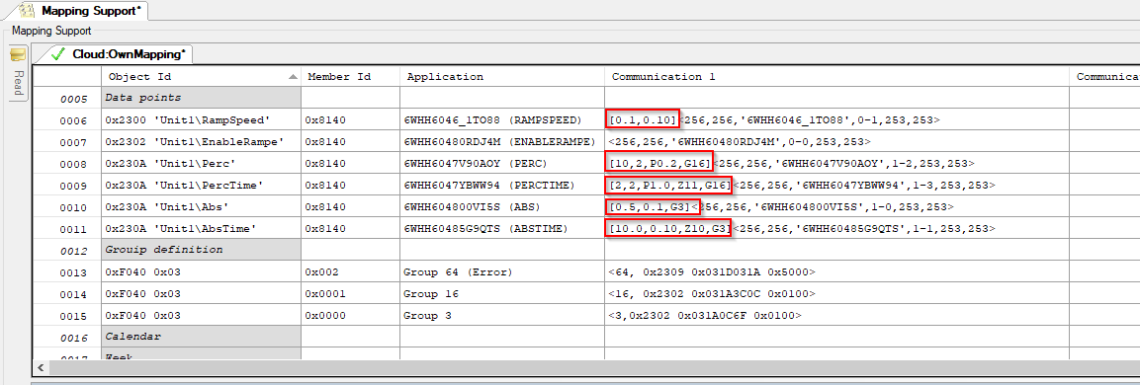
Task: Click the (PERC) application cell
Action: [502, 164]
